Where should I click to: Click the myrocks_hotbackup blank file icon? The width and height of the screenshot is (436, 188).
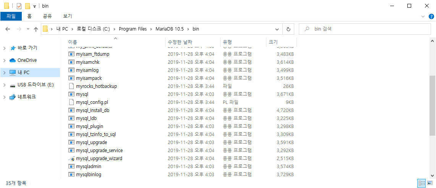pyautogui.click(x=71, y=86)
